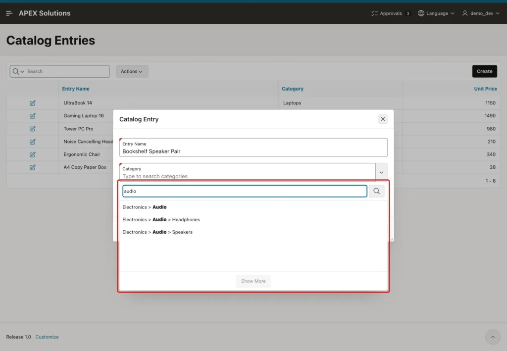Viewport: 507px width, 351px height.
Task: Click the unit price value 28
Action: tap(493, 167)
